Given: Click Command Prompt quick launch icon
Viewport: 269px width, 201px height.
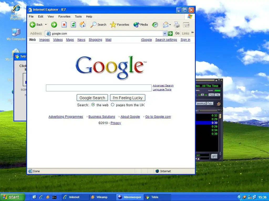Looking at the screenshot, I should pos(54,197).
